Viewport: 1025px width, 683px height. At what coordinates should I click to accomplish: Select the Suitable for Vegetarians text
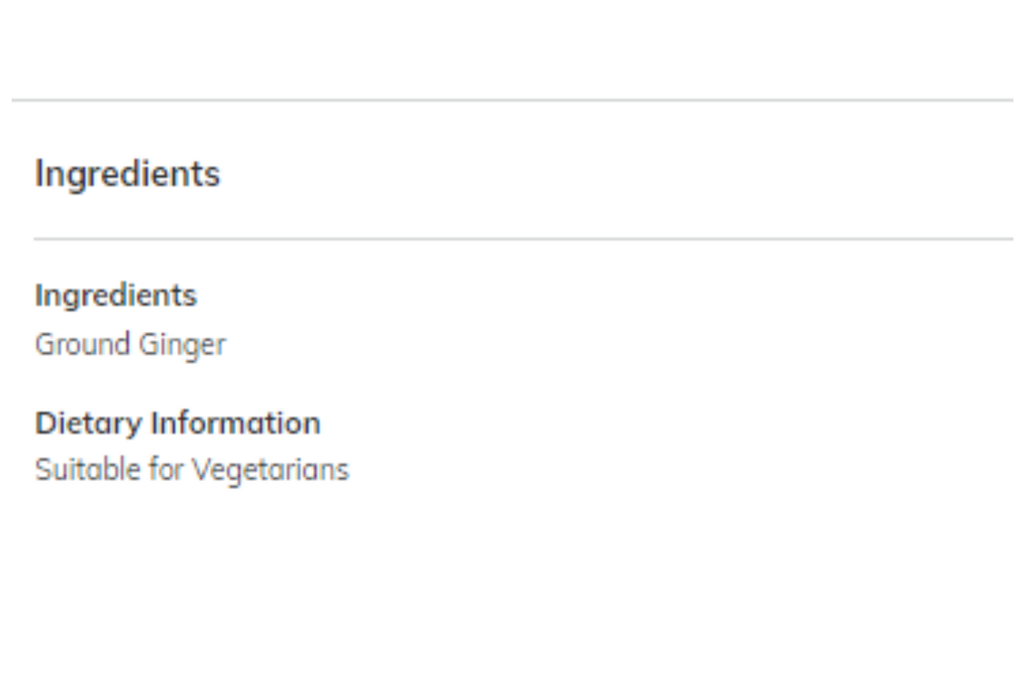[x=192, y=469]
